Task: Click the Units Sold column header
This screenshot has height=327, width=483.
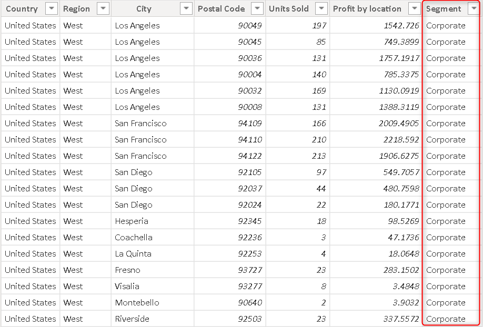Action: point(288,8)
